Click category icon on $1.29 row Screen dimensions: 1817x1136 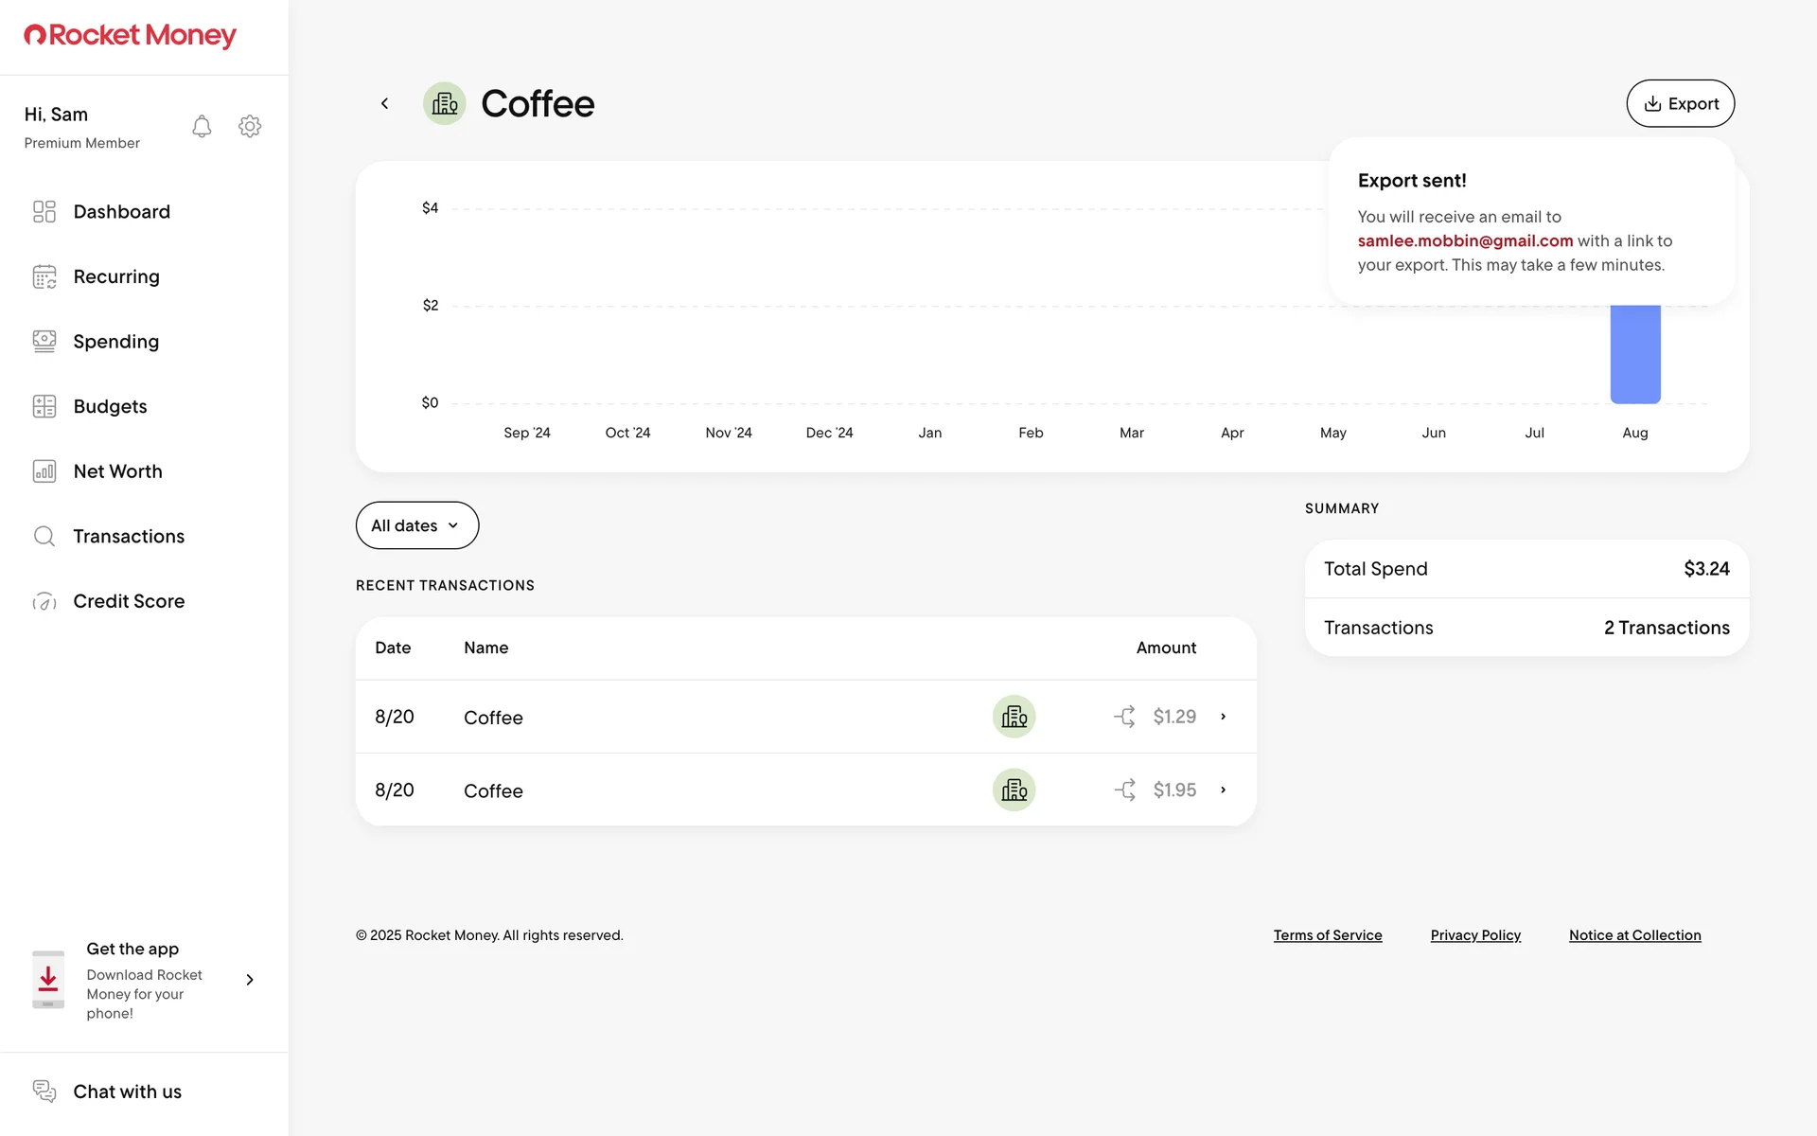point(1014,717)
